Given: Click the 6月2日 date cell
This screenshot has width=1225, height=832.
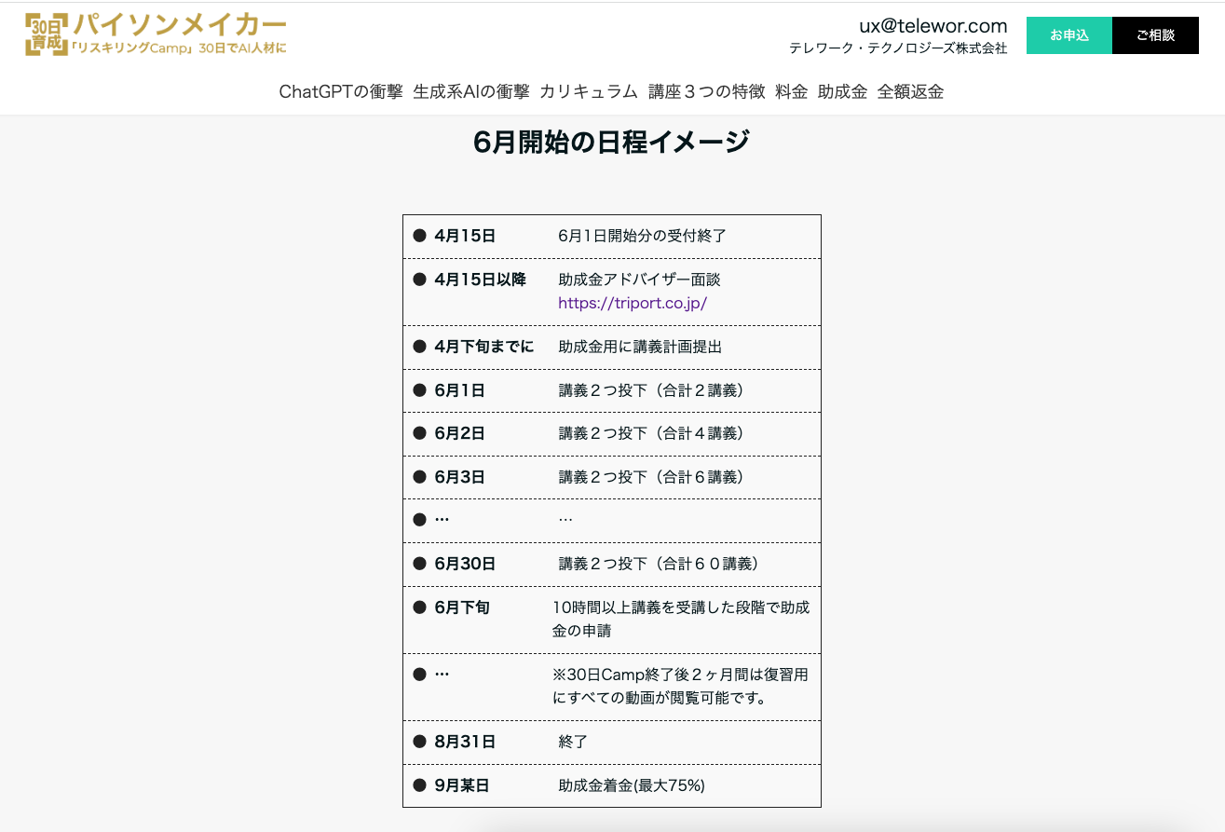Looking at the screenshot, I should 459,433.
